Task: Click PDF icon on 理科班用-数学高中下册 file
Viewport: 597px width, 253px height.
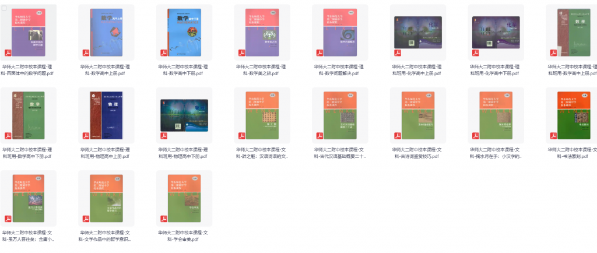Action: (8, 136)
